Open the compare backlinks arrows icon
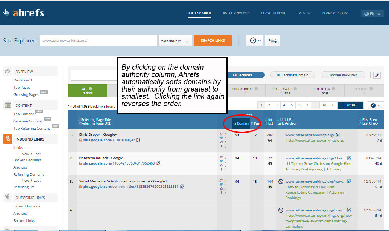This screenshot has height=231, width=389. pyautogui.click(x=272, y=40)
